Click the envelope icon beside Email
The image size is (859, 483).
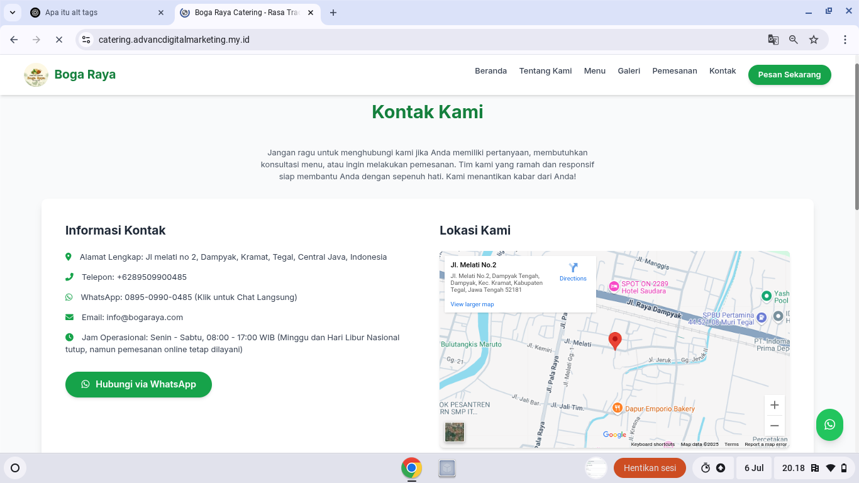click(x=69, y=317)
